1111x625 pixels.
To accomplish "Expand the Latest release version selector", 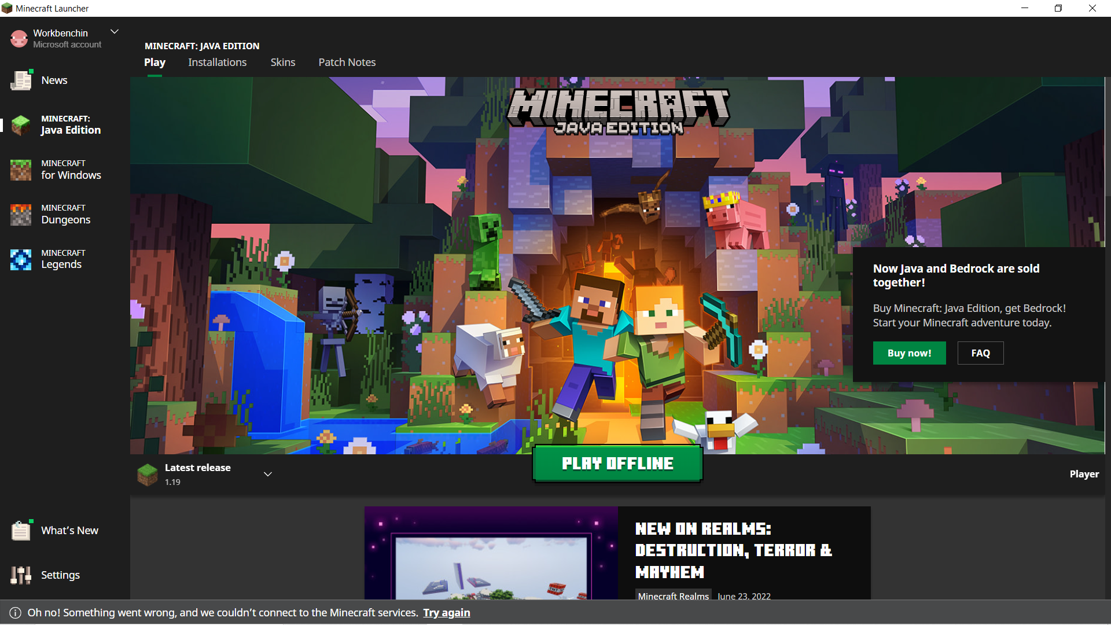I will point(268,474).
